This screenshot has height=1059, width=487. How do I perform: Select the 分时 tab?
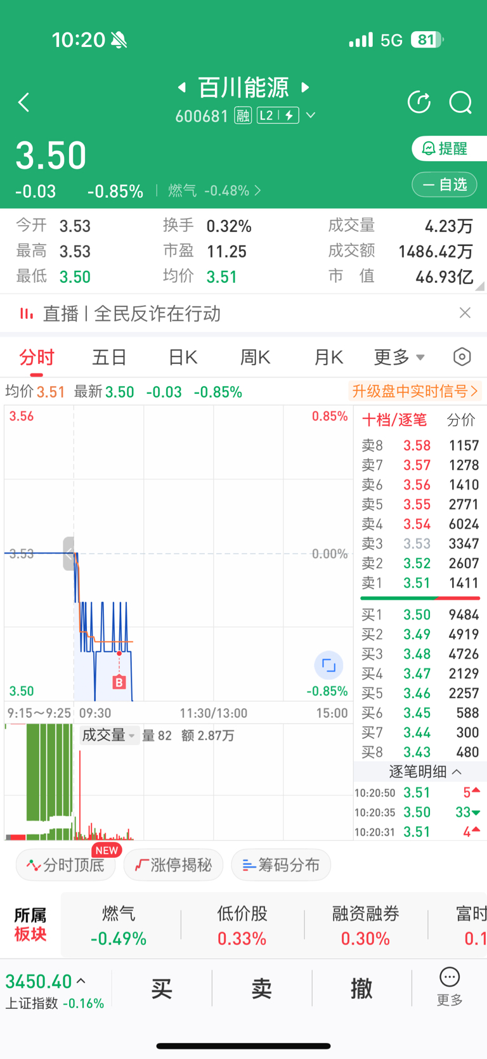tap(37, 358)
